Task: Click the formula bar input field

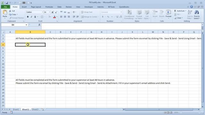Action: pos(121,26)
